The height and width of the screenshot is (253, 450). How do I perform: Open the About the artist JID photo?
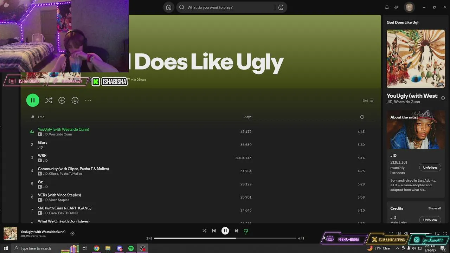click(x=416, y=130)
